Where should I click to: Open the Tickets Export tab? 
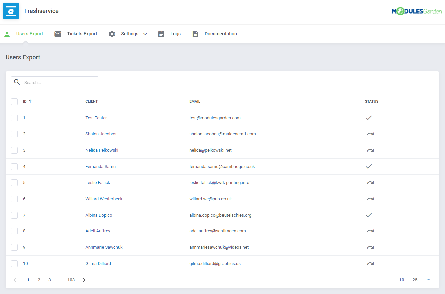(x=82, y=34)
